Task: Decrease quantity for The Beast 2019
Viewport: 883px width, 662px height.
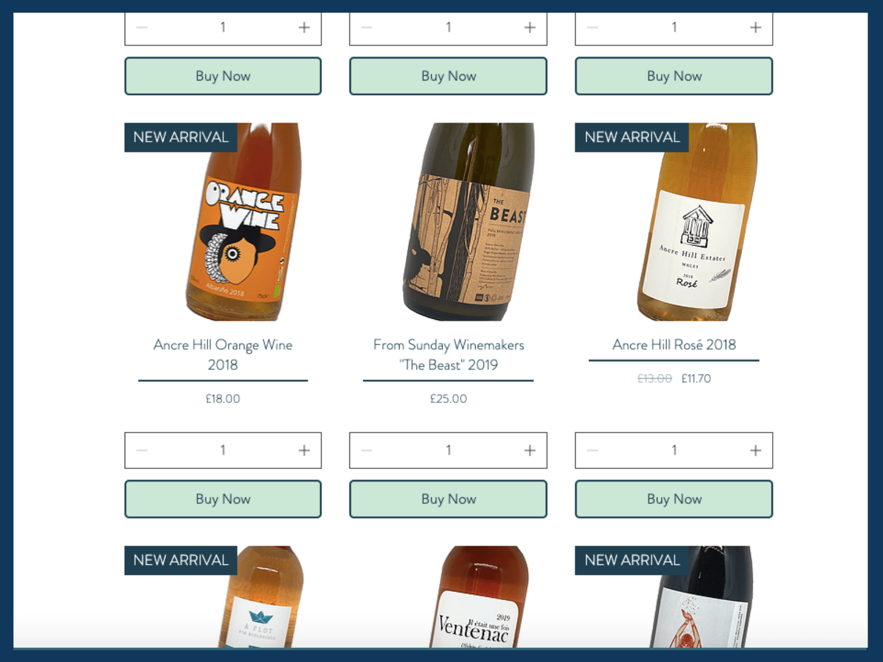Action: [367, 451]
